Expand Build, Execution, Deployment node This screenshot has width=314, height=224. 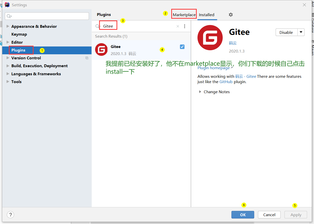pyautogui.click(x=8, y=66)
